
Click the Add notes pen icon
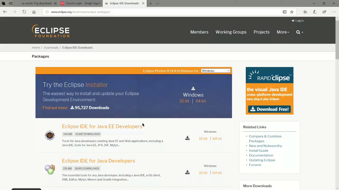click(315, 12)
